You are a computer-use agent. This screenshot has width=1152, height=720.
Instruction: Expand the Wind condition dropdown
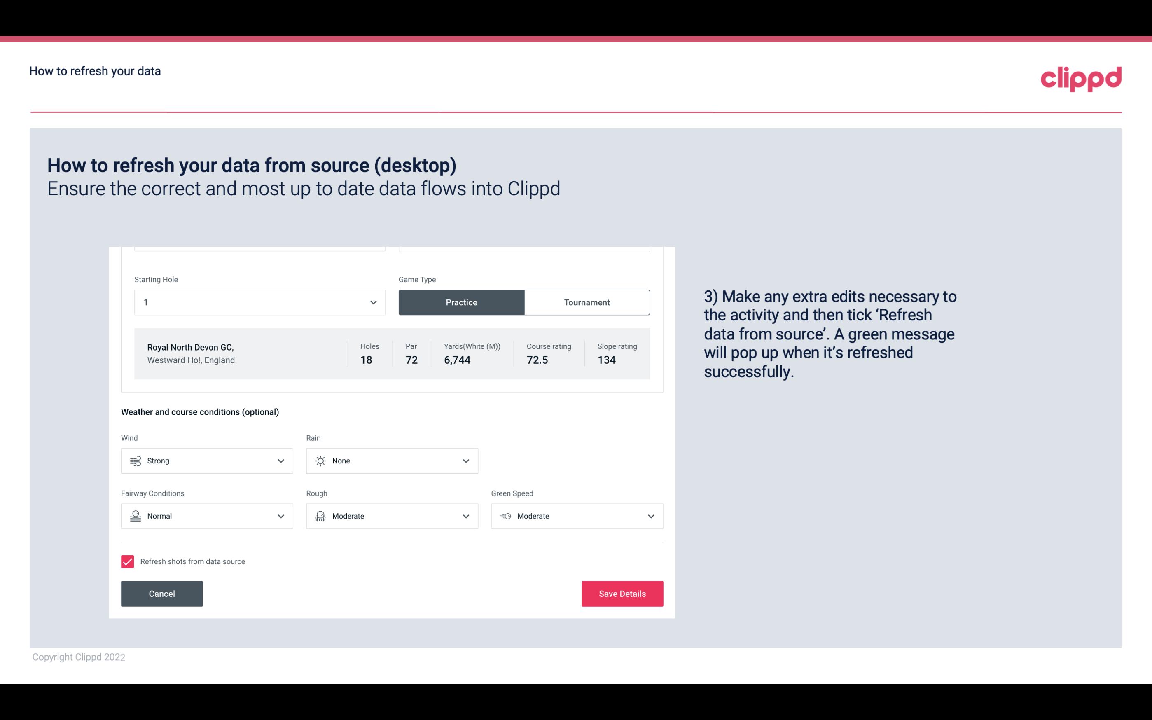pos(280,461)
